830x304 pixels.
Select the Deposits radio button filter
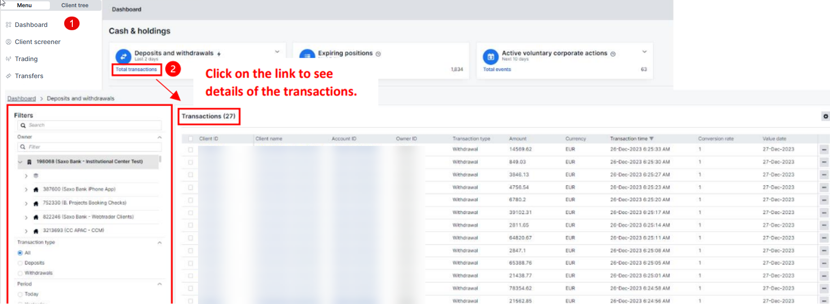(20, 263)
